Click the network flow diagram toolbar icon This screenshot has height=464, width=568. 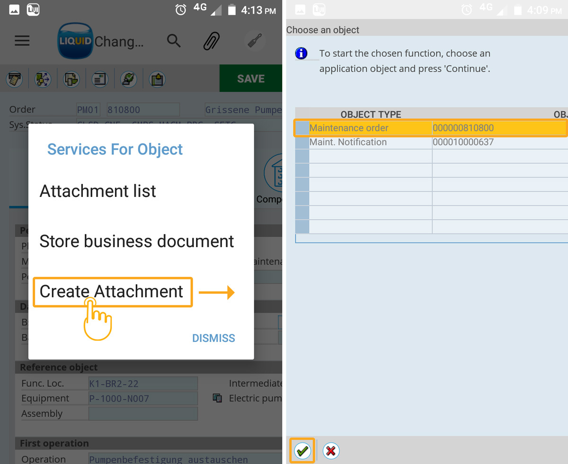pos(43,79)
